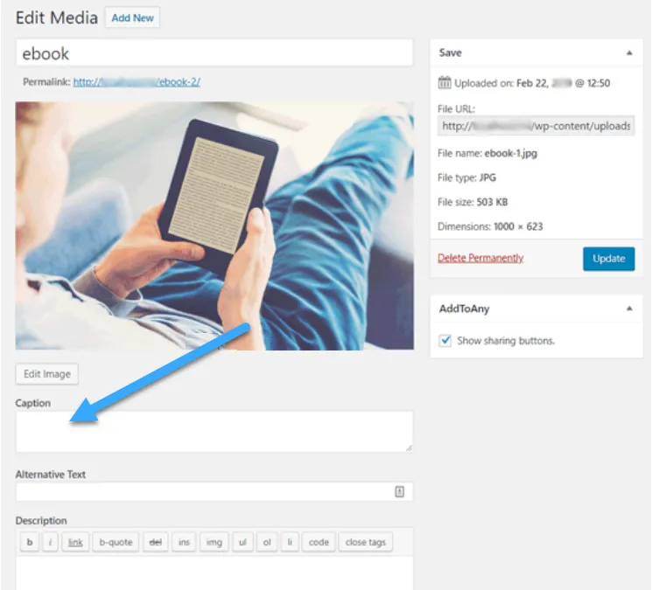Viewport: 652px width, 590px height.
Task: Click the code toolbar button
Action: point(319,542)
